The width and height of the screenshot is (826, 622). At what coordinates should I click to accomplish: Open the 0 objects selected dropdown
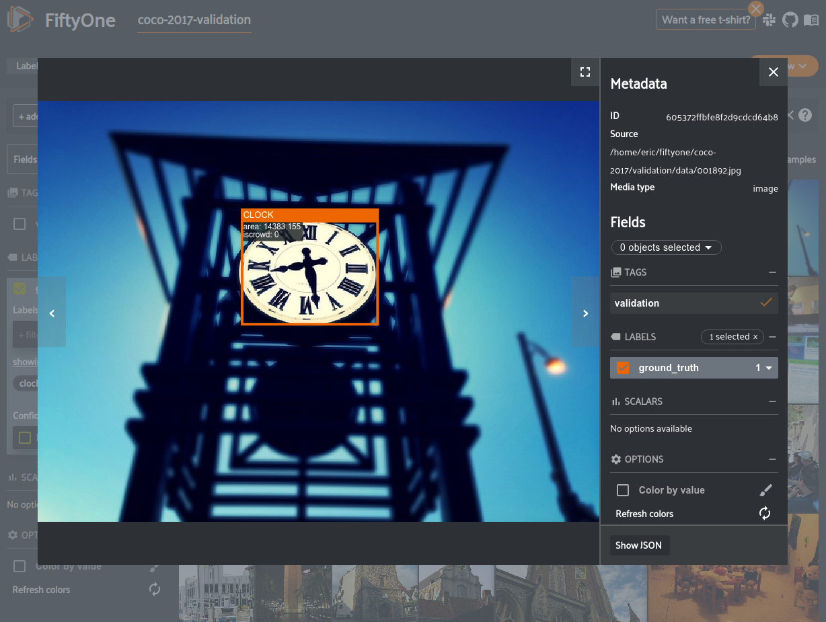tap(666, 247)
